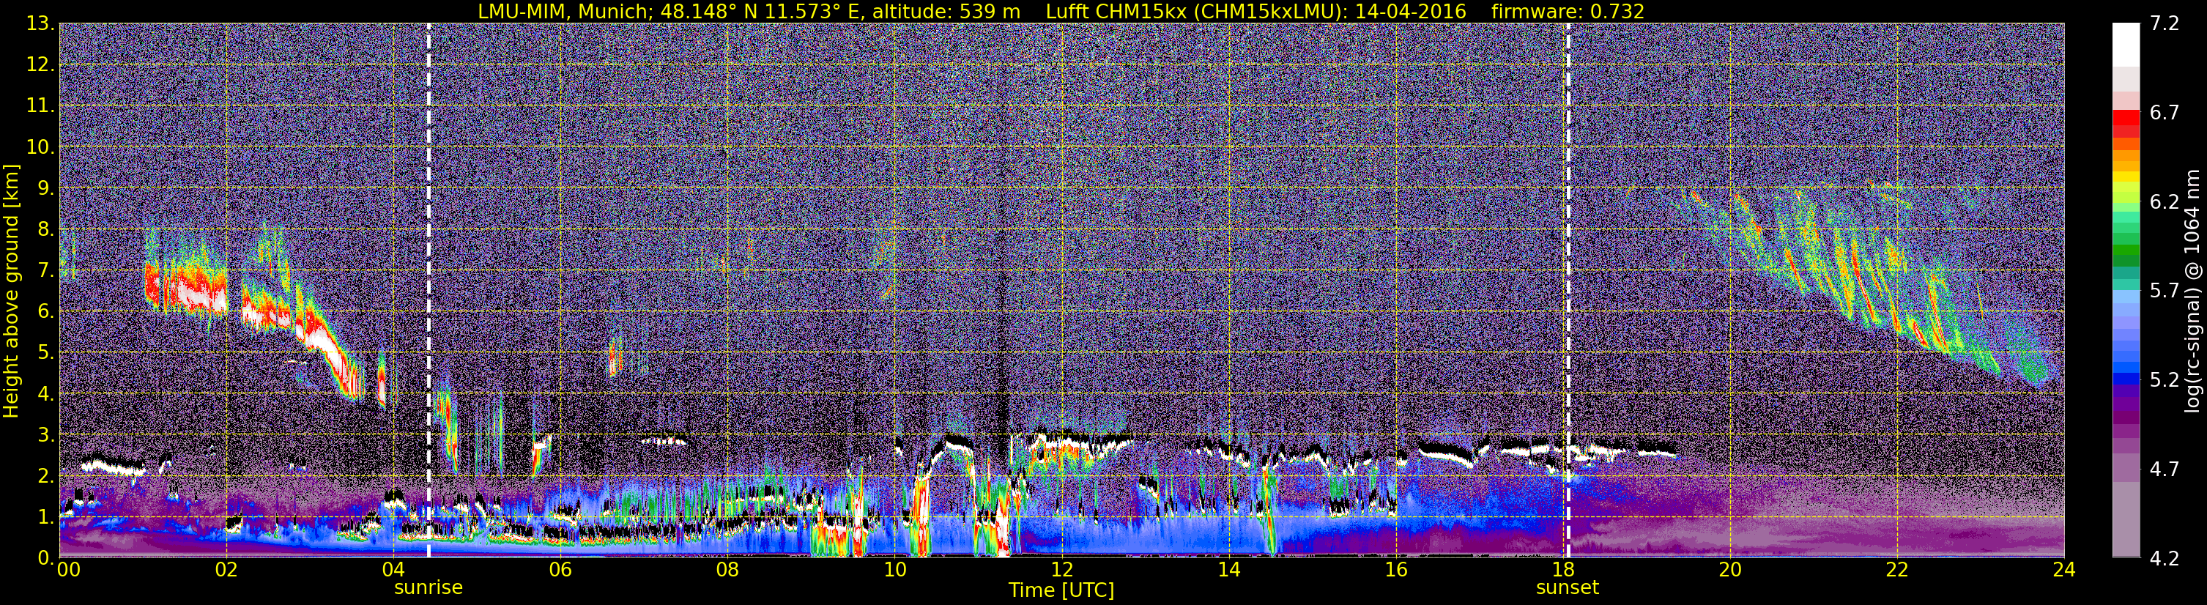Click height axis tick label '5.'
Viewport: 2207px width, 605px height.
(46, 353)
